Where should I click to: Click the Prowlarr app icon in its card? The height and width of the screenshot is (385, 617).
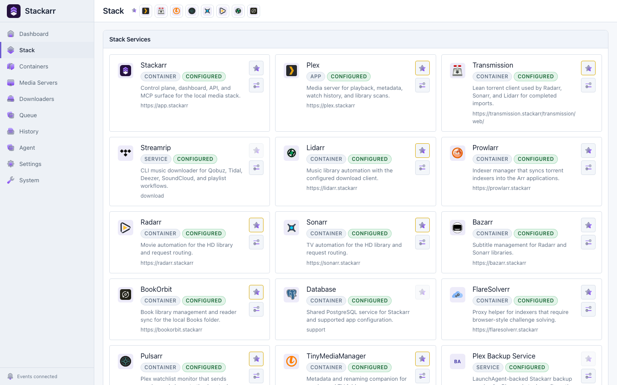458,153
